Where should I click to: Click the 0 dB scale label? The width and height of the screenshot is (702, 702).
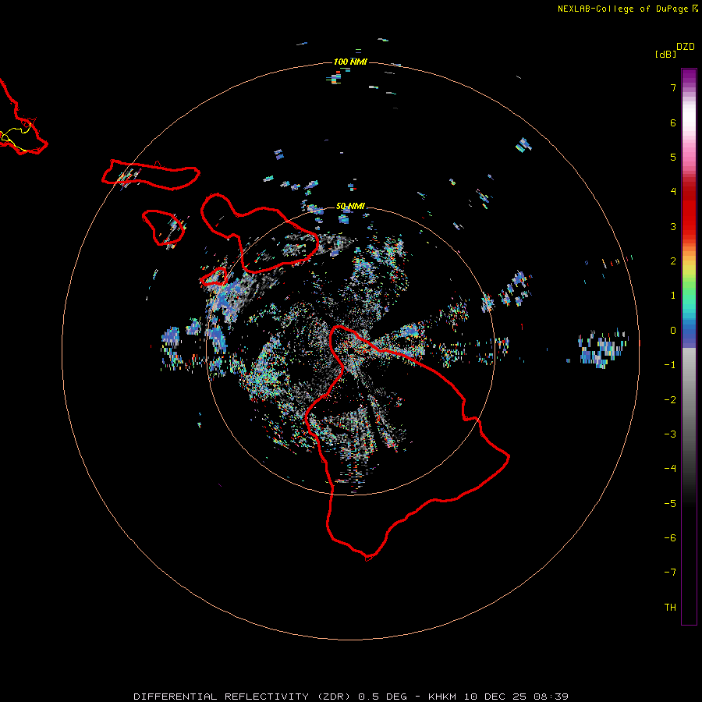tap(673, 331)
